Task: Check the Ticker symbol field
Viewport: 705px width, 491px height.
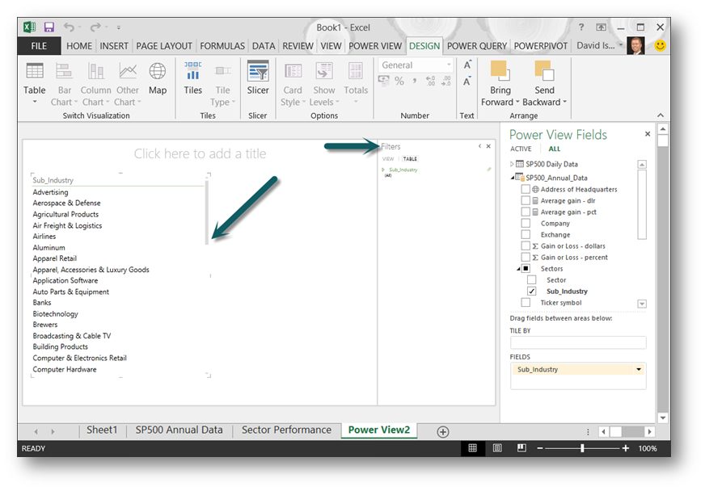Action: [x=526, y=302]
